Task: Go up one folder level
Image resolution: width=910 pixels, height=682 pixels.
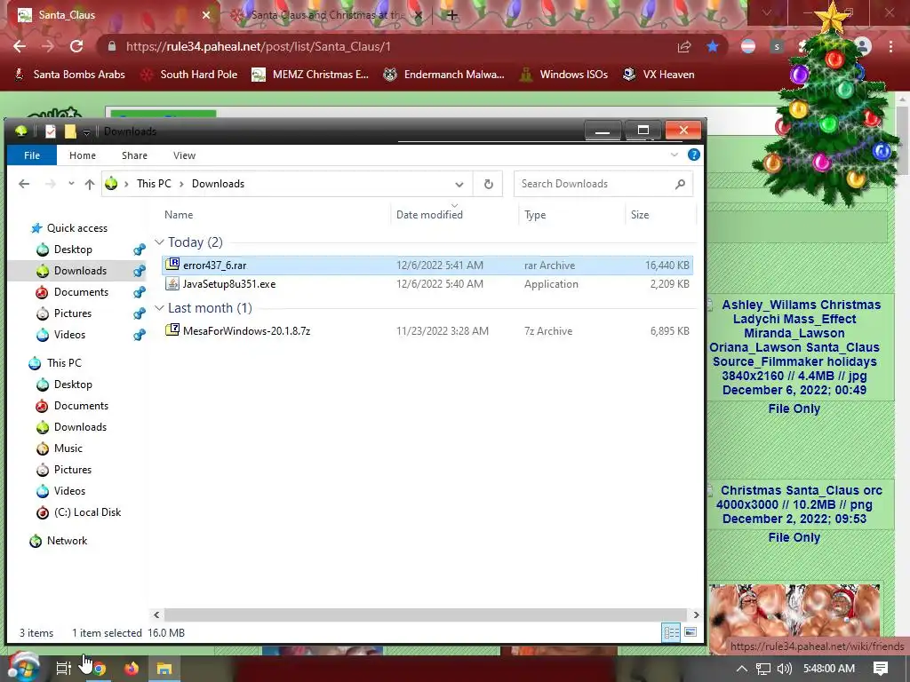Action: [x=90, y=184]
